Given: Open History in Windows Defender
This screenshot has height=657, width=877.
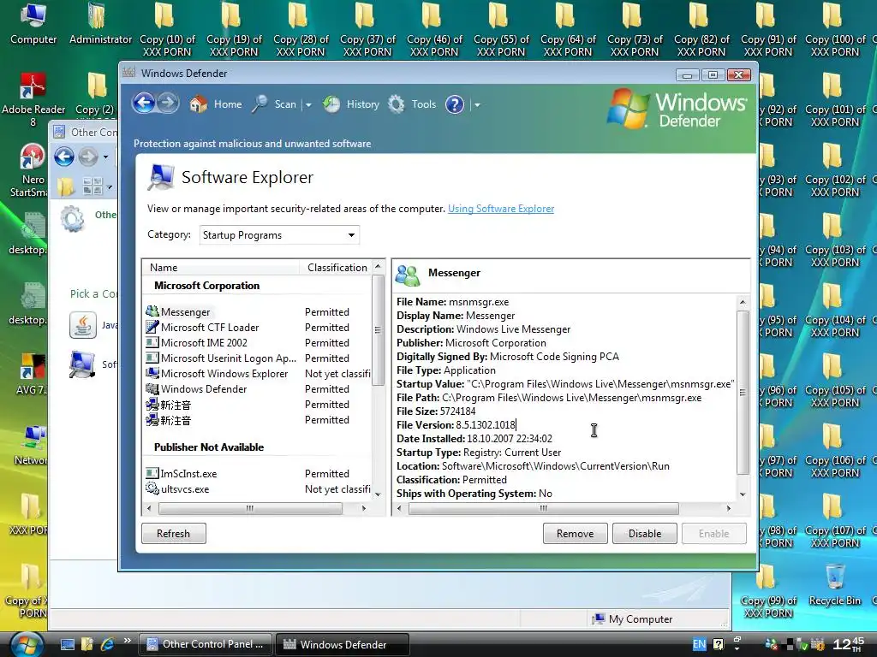Looking at the screenshot, I should (x=351, y=104).
